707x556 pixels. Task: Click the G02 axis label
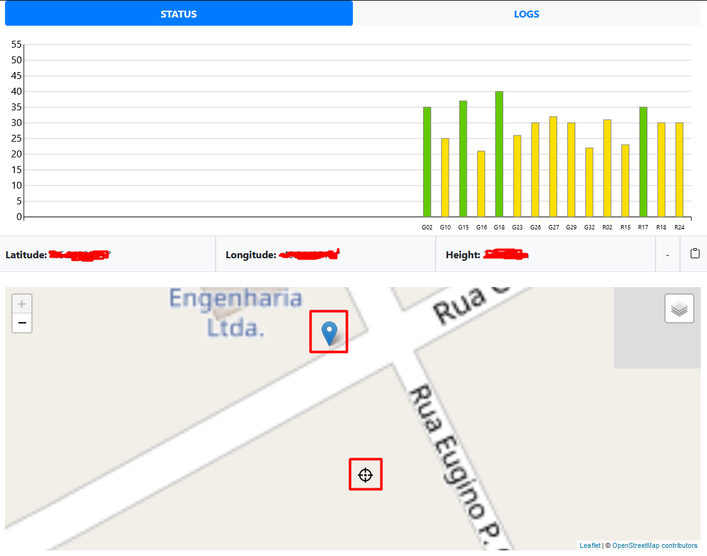tap(427, 228)
